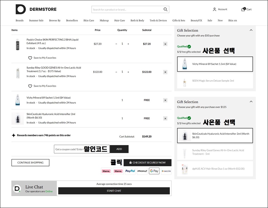
Task: Open Paula's Choice product thumbnail in cart
Action: click(18, 44)
